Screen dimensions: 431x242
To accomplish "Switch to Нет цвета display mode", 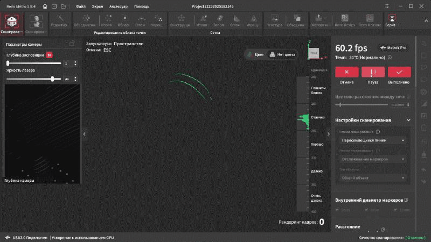I will tap(282, 54).
